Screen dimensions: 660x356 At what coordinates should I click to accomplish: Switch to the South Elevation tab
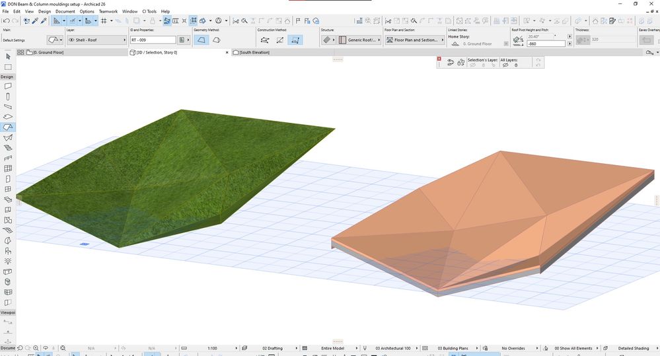coord(254,52)
